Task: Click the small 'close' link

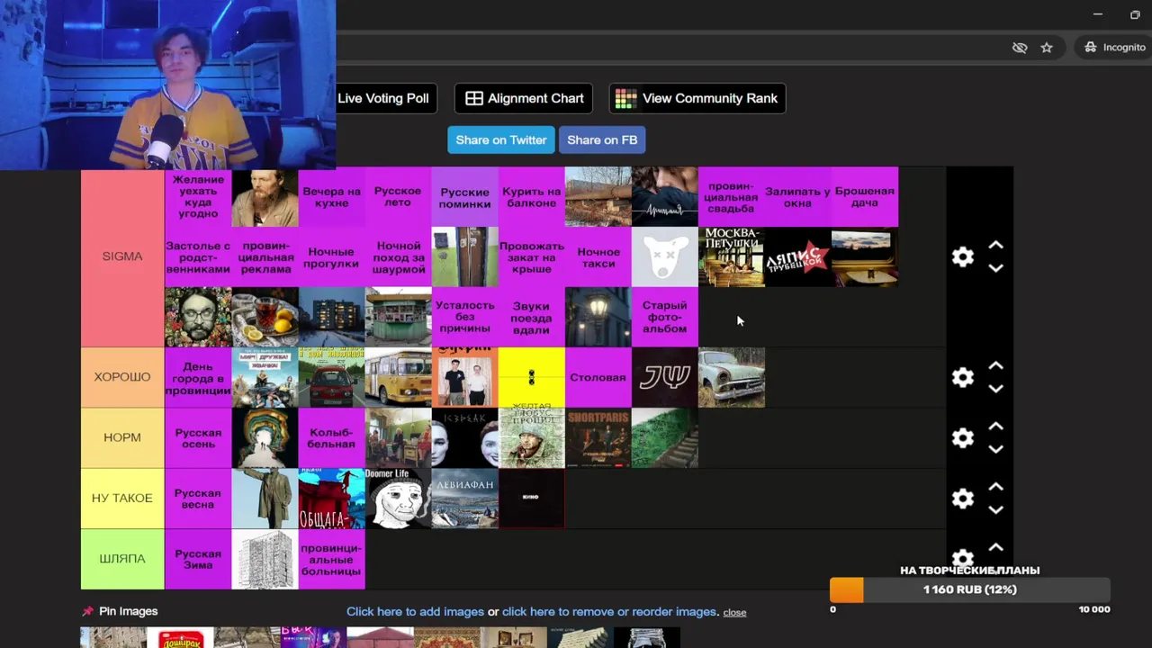Action: coord(734,612)
